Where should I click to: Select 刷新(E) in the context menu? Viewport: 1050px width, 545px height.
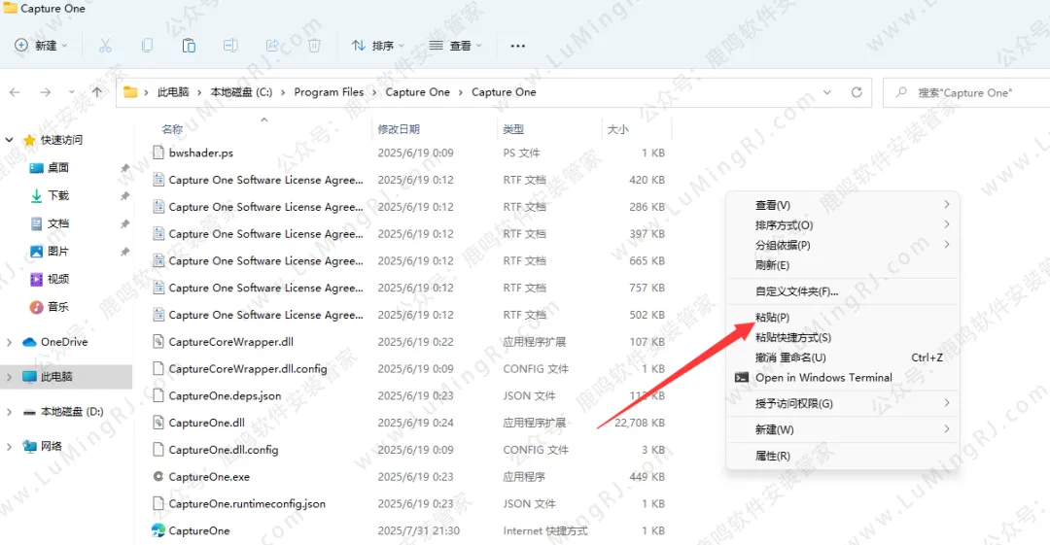(x=772, y=265)
